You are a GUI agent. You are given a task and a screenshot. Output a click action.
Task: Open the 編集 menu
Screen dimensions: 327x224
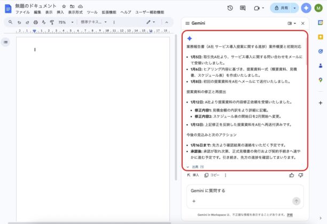pyautogui.click(x=37, y=12)
